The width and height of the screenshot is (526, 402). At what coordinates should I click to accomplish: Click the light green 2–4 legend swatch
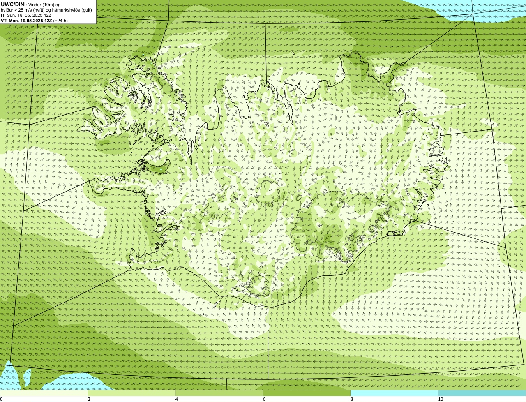tap(131, 393)
